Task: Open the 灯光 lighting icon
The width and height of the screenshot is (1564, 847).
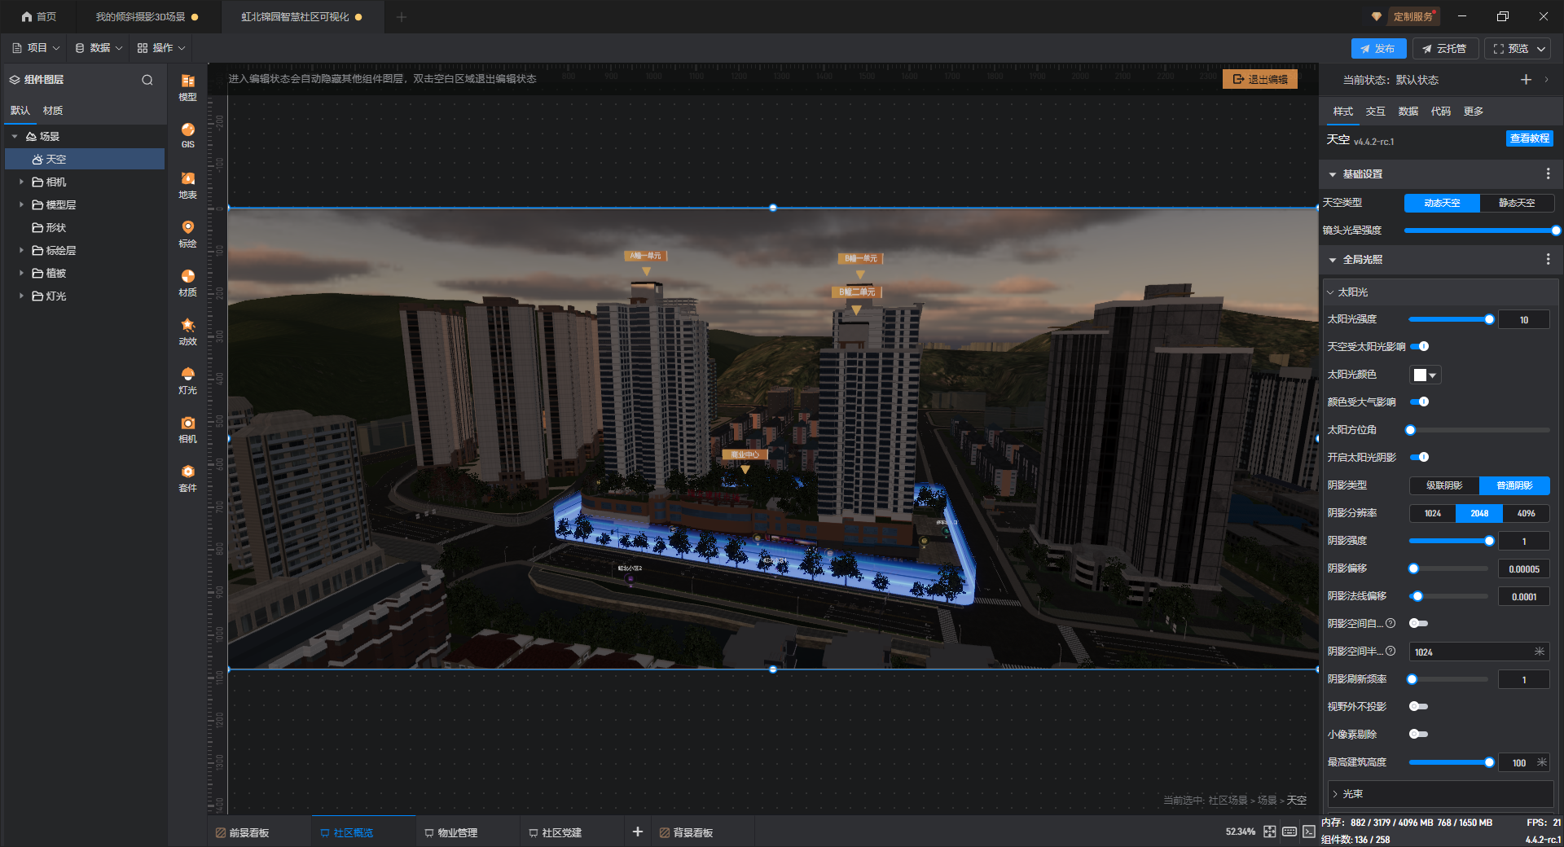Action: click(x=187, y=380)
